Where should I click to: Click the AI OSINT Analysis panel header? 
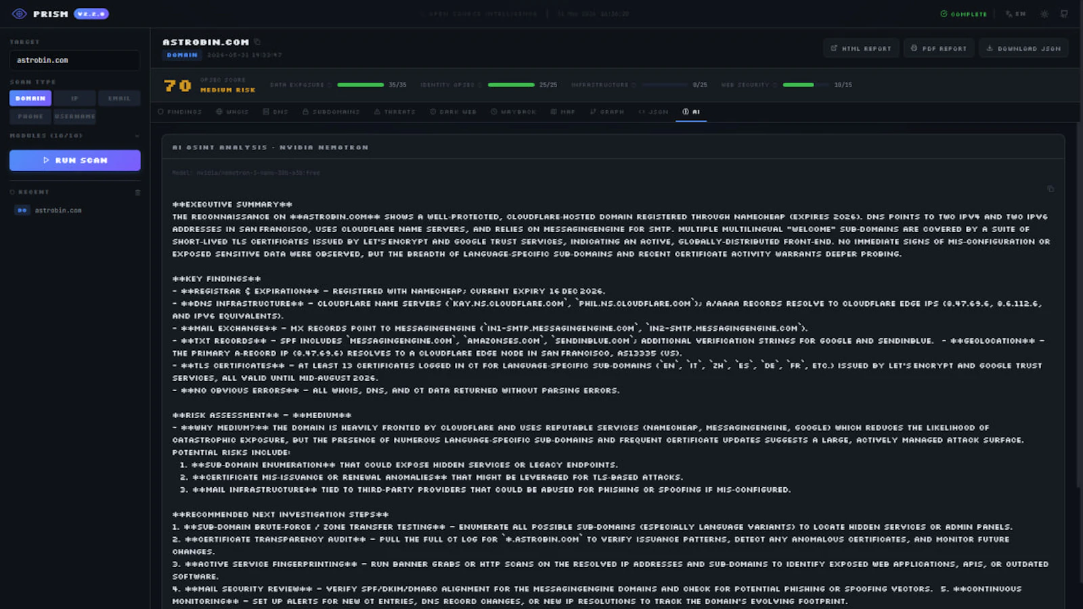tap(613, 147)
